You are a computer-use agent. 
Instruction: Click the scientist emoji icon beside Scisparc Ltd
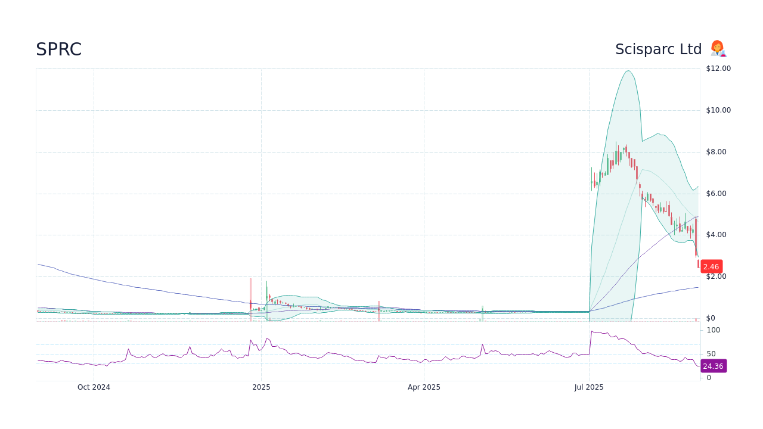tap(718, 49)
